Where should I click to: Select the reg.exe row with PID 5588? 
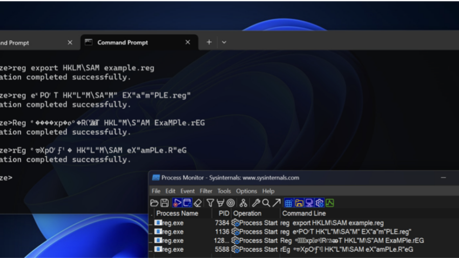(304, 249)
